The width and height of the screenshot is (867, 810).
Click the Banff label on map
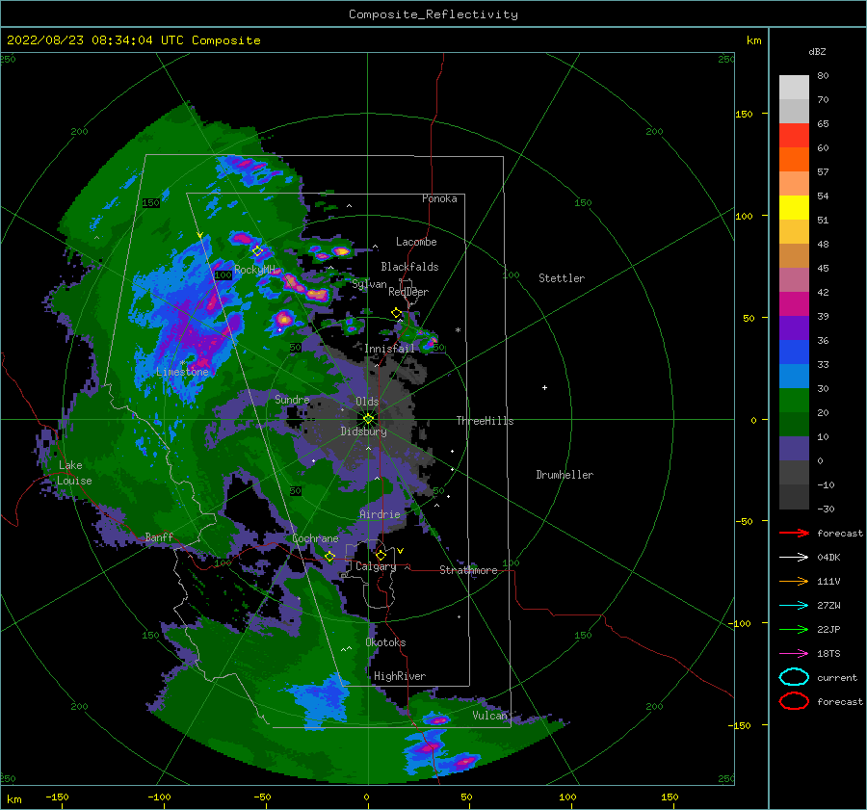tap(159, 536)
